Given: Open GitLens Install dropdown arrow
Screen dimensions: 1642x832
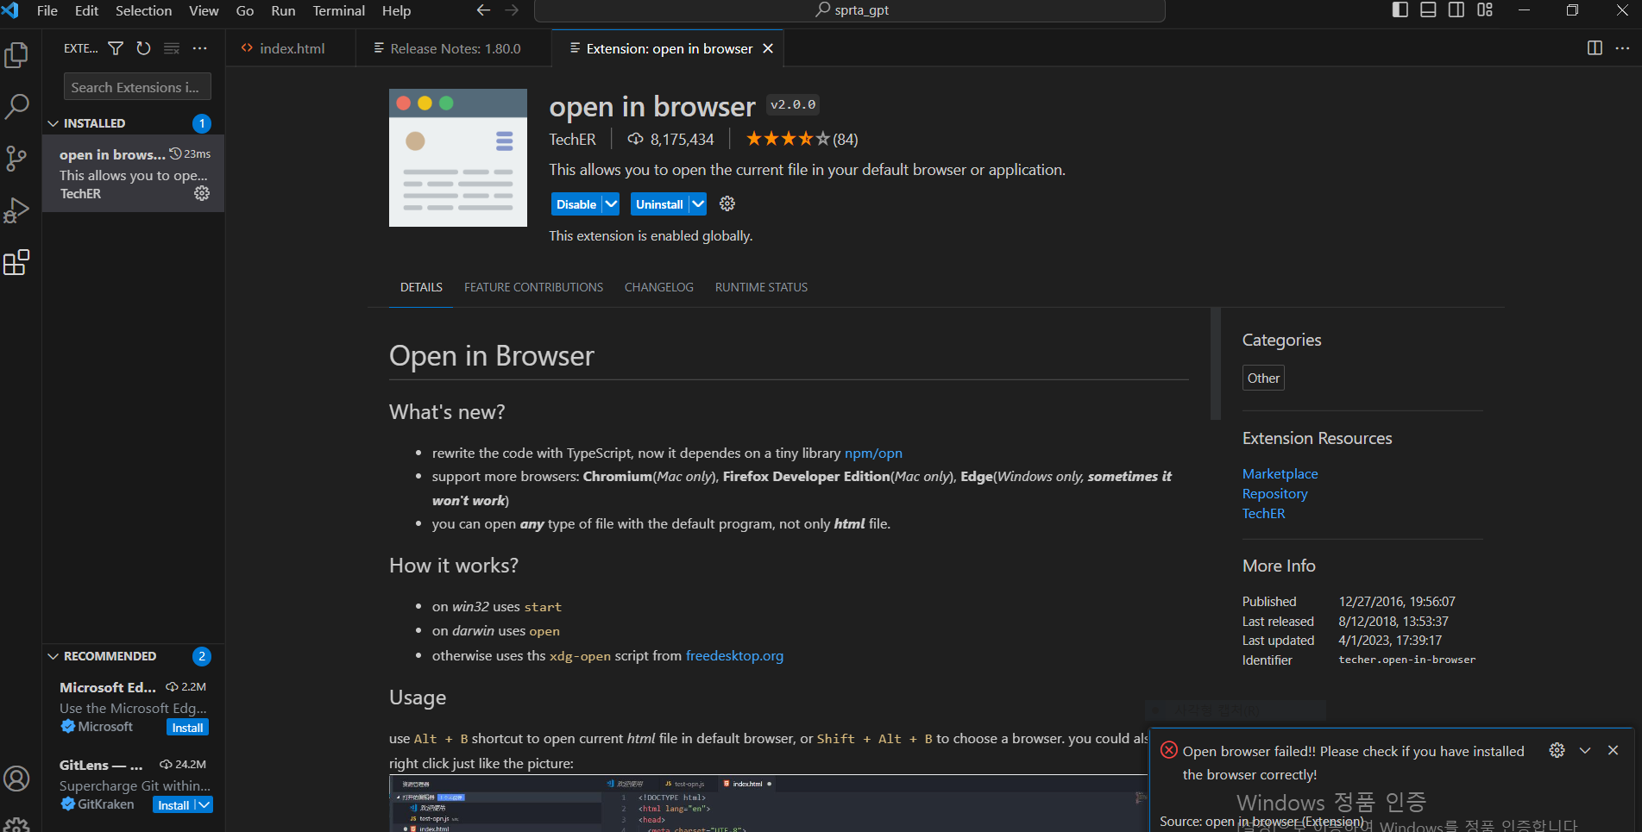Looking at the screenshot, I should point(204,804).
